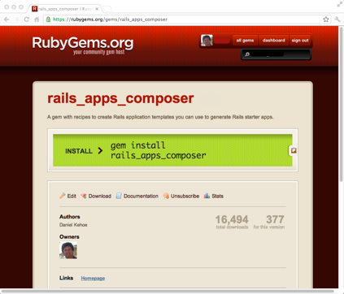Open a new browser tab
344x294 pixels.
click(x=107, y=9)
